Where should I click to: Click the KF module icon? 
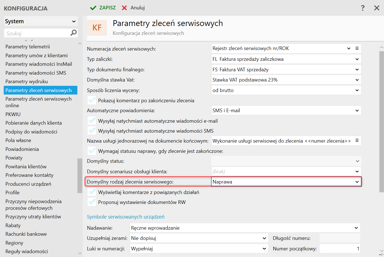(x=97, y=28)
